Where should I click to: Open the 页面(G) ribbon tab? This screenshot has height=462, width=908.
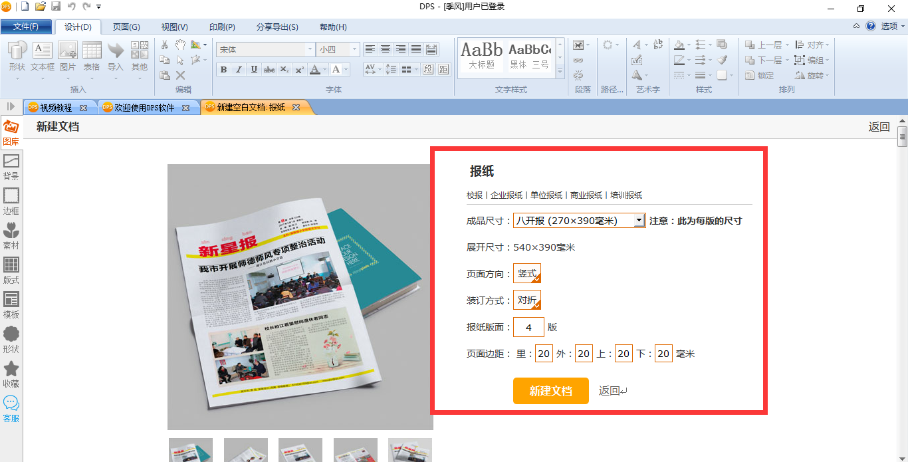(126, 27)
